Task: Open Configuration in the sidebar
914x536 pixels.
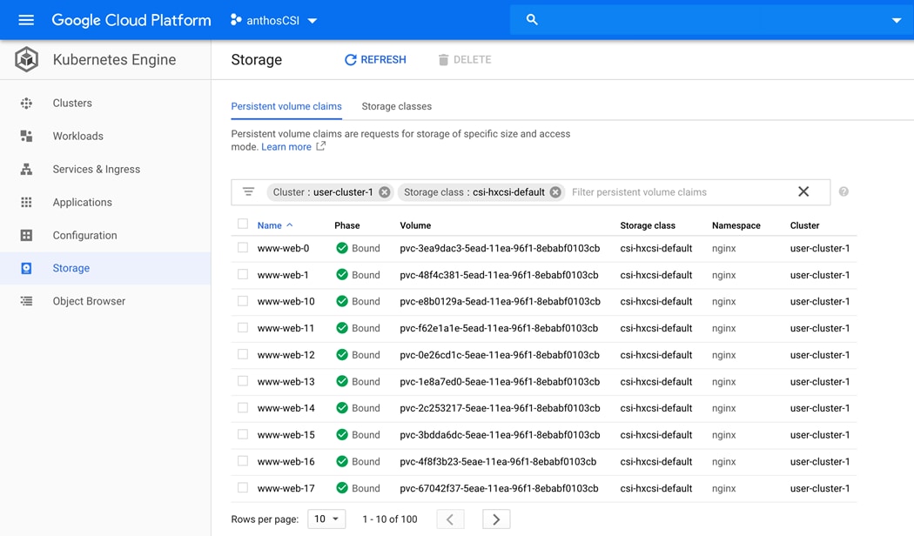Action: click(84, 236)
